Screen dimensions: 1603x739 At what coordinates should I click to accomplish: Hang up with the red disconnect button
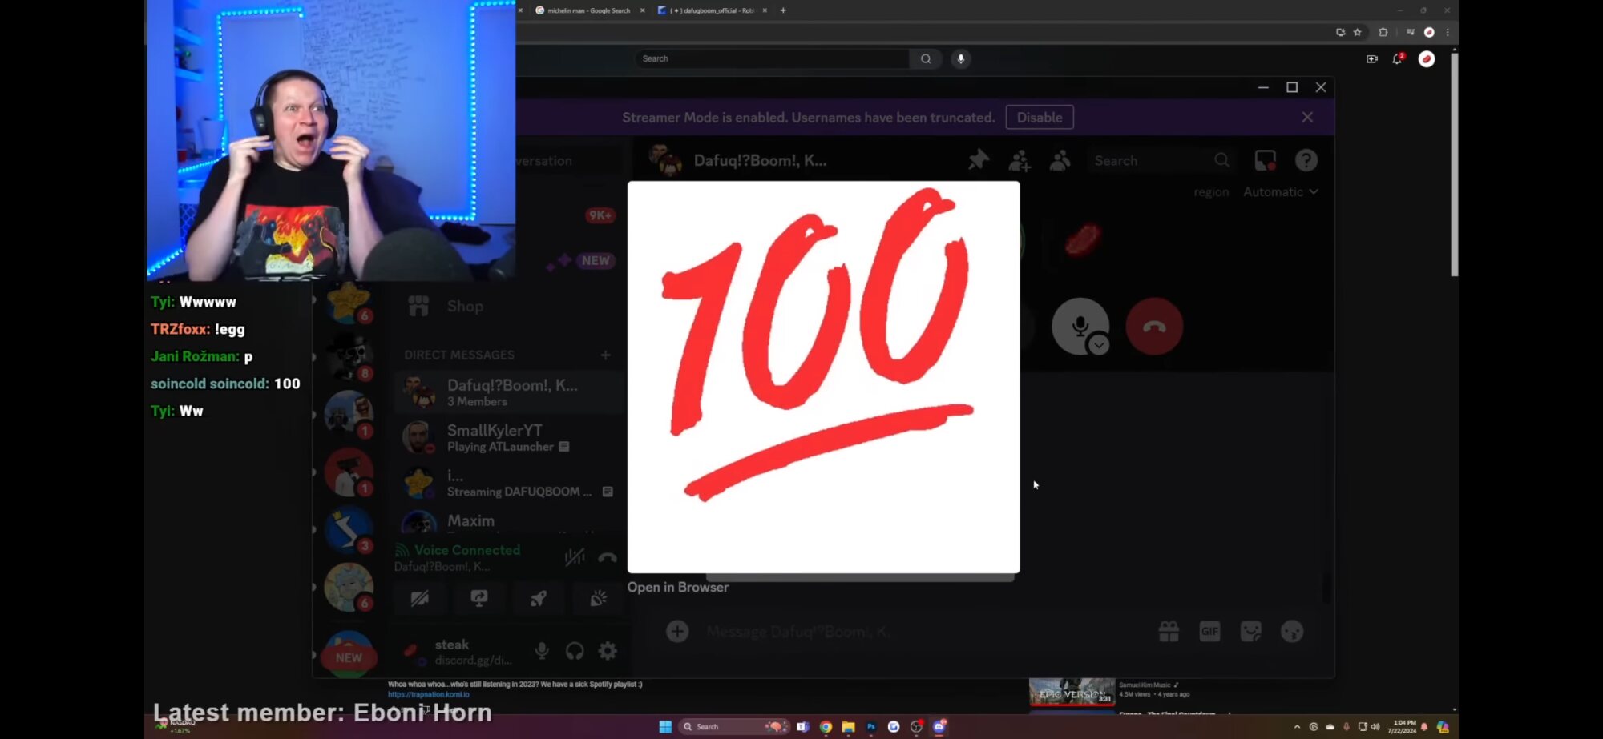pyautogui.click(x=1153, y=327)
